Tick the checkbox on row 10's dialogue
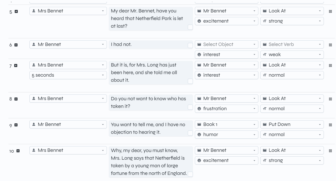Image resolution: width=336 pixels, height=181 pixels. [x=190, y=174]
